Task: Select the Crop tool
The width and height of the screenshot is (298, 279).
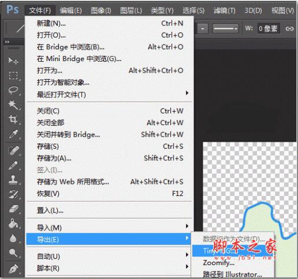Action: (13, 119)
